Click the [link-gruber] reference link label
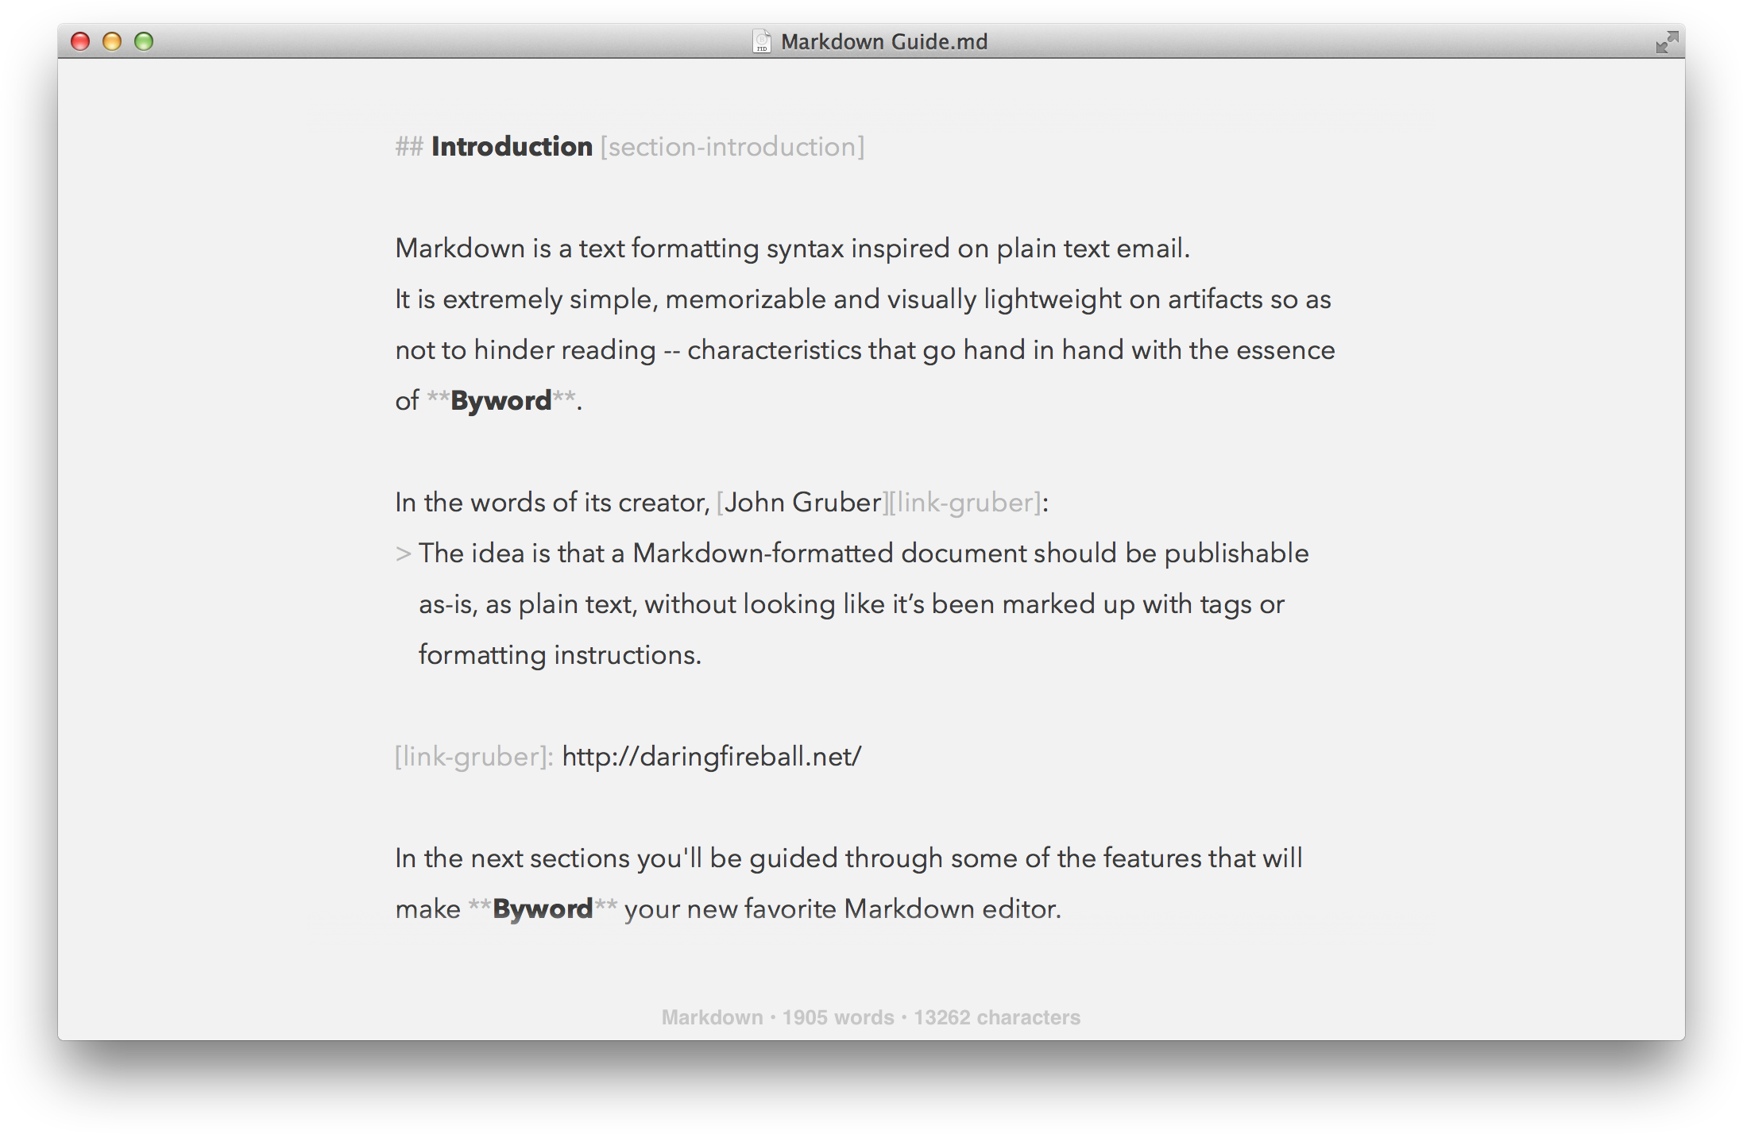The height and width of the screenshot is (1134, 1743). [470, 754]
